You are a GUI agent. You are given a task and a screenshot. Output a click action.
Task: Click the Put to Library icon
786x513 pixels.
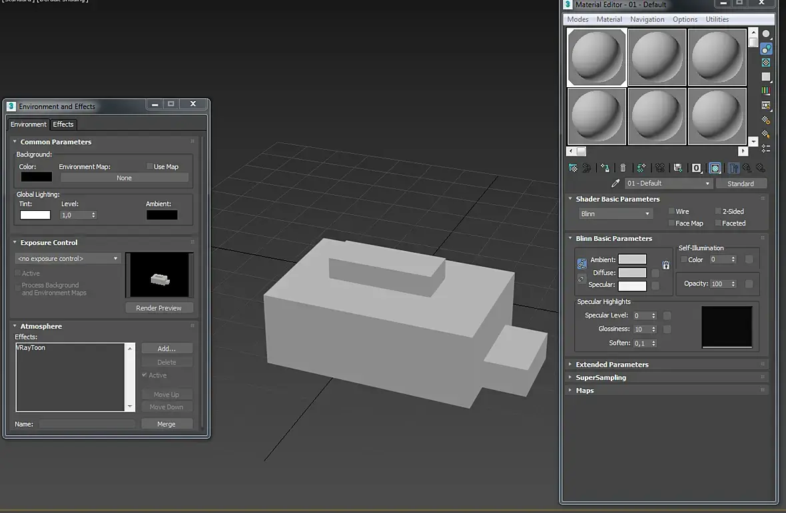pyautogui.click(x=677, y=168)
